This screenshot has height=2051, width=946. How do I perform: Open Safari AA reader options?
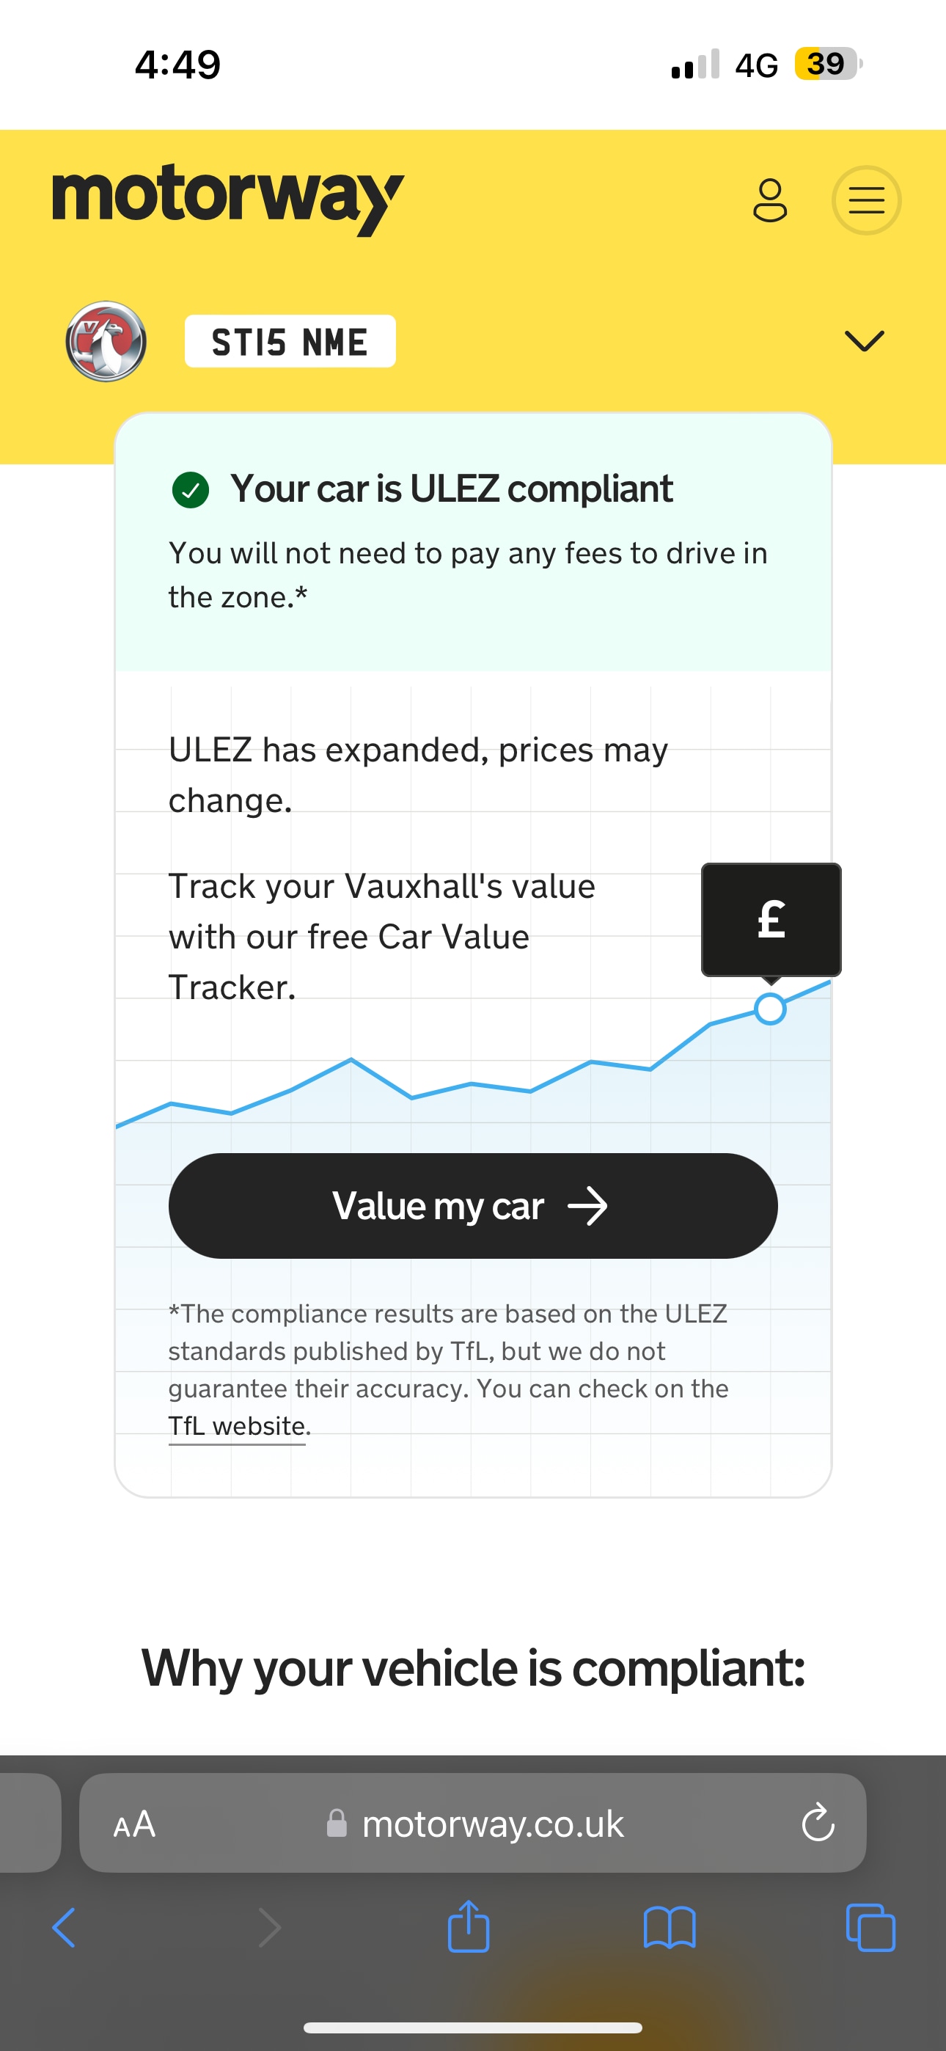[x=135, y=1824]
